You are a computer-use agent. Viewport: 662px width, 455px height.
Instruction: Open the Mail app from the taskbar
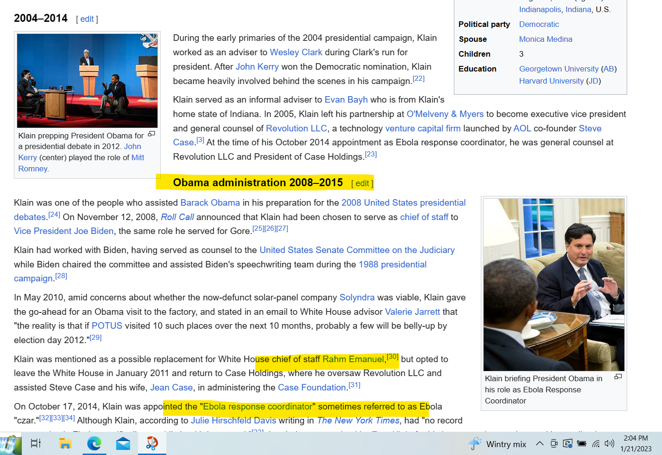123,444
